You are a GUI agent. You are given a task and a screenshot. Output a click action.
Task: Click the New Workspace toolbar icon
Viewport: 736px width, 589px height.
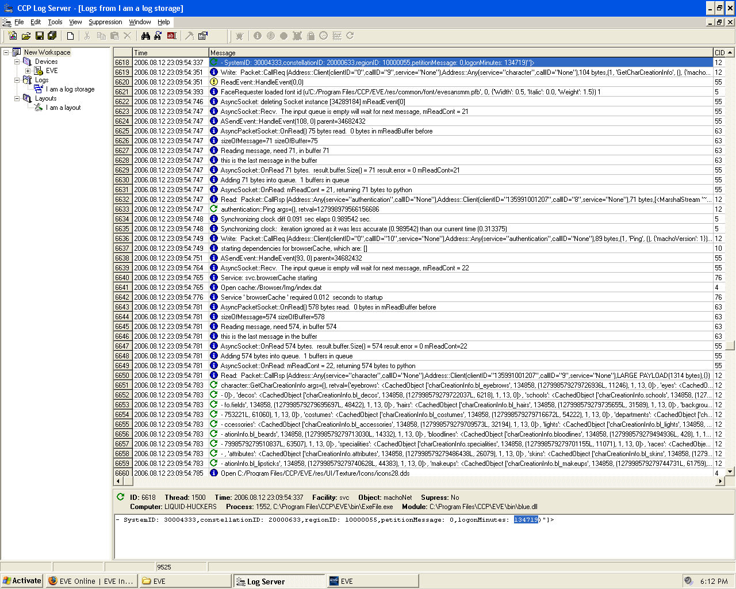13,36
